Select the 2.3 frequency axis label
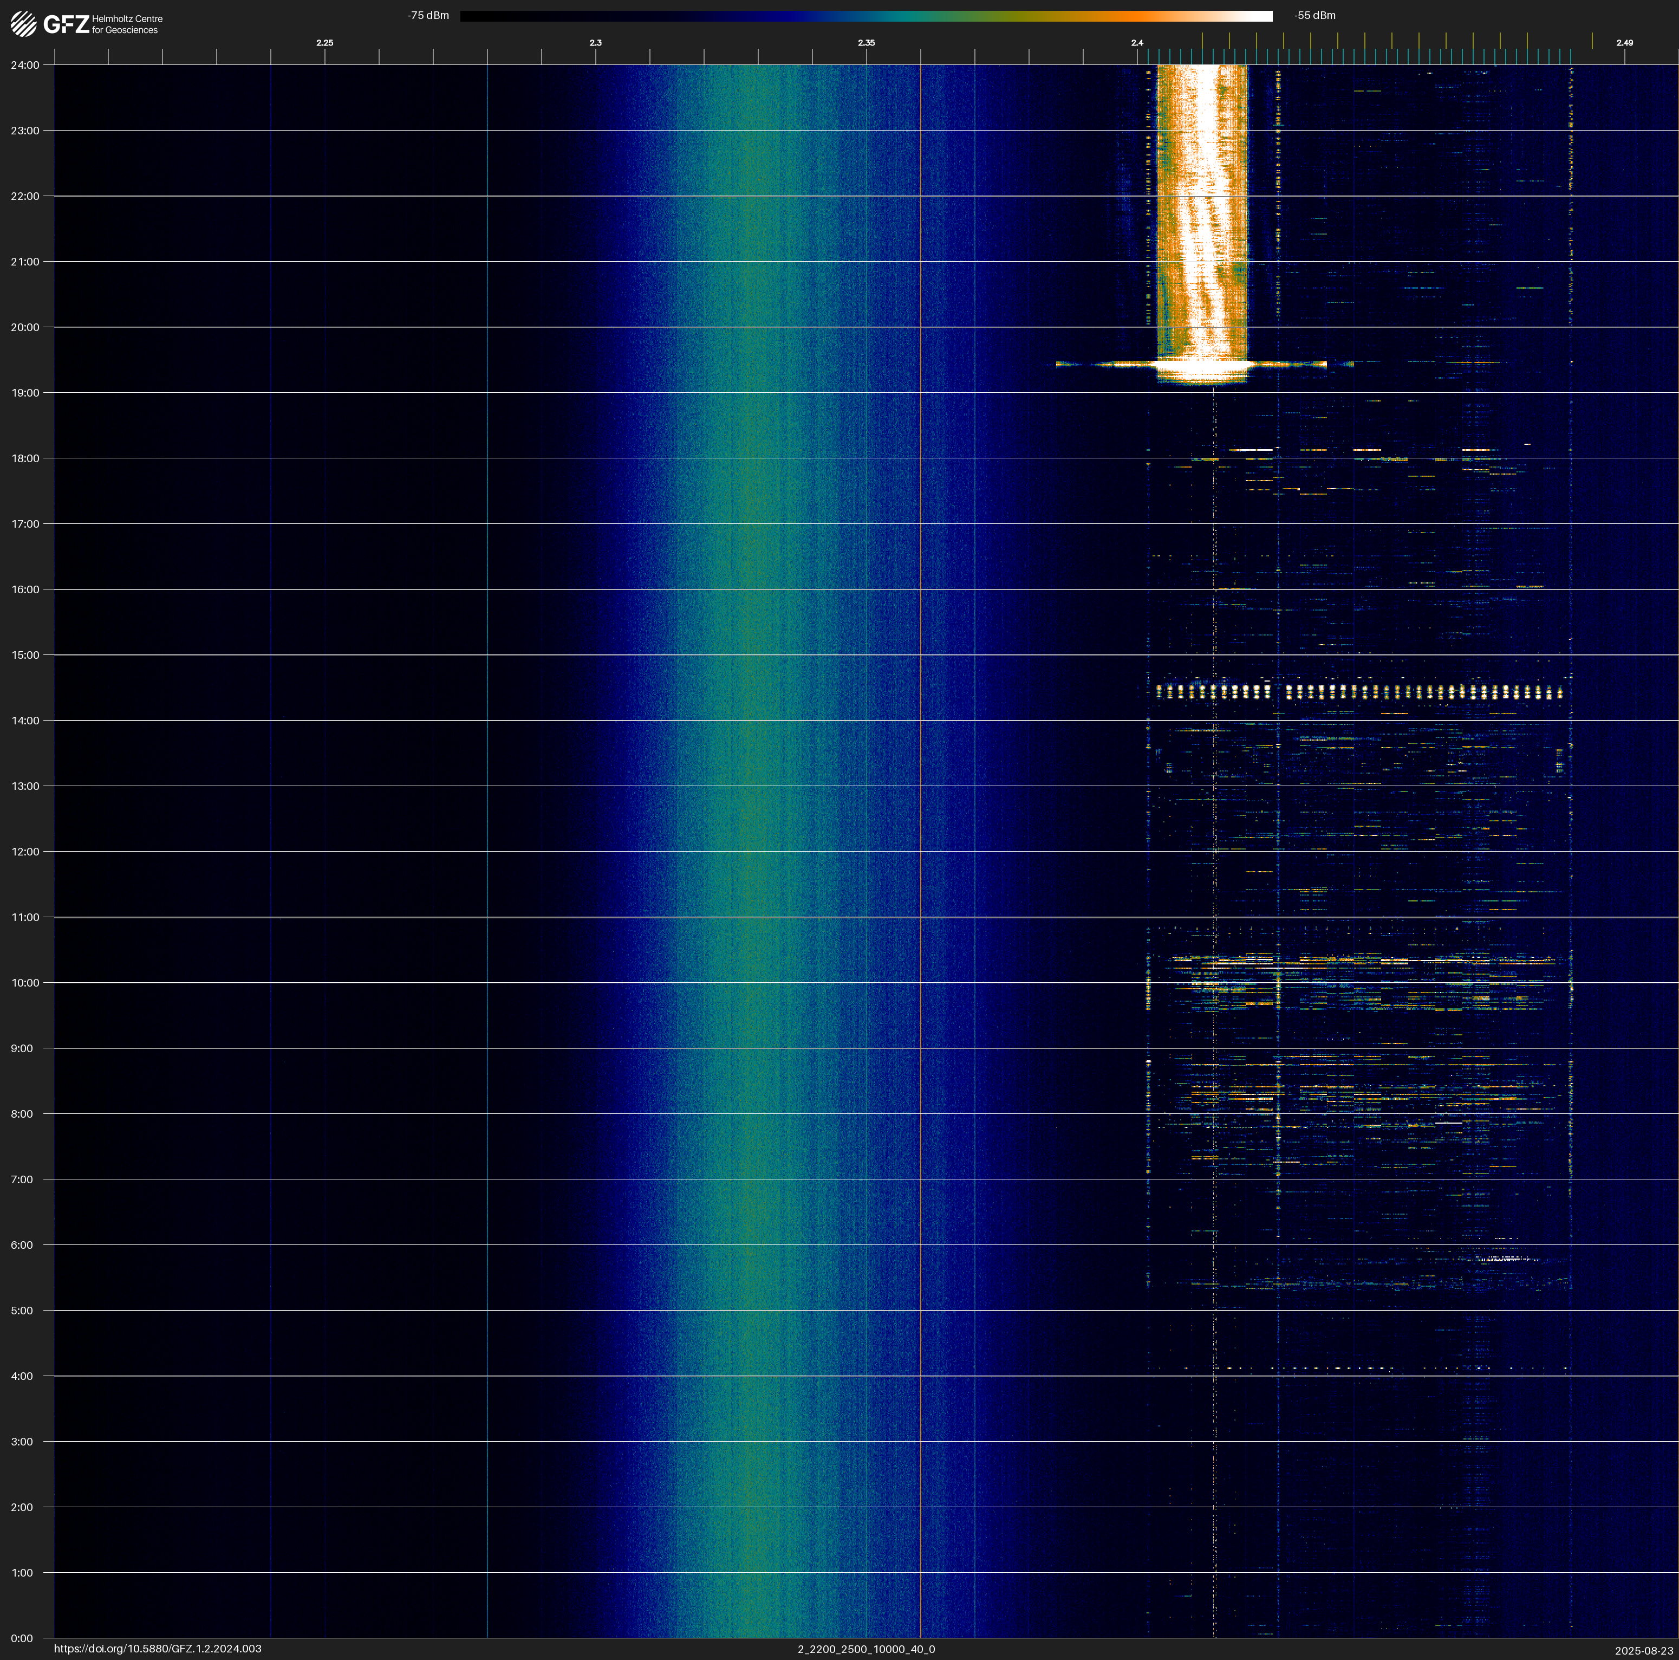This screenshot has height=1660, width=1679. (595, 43)
